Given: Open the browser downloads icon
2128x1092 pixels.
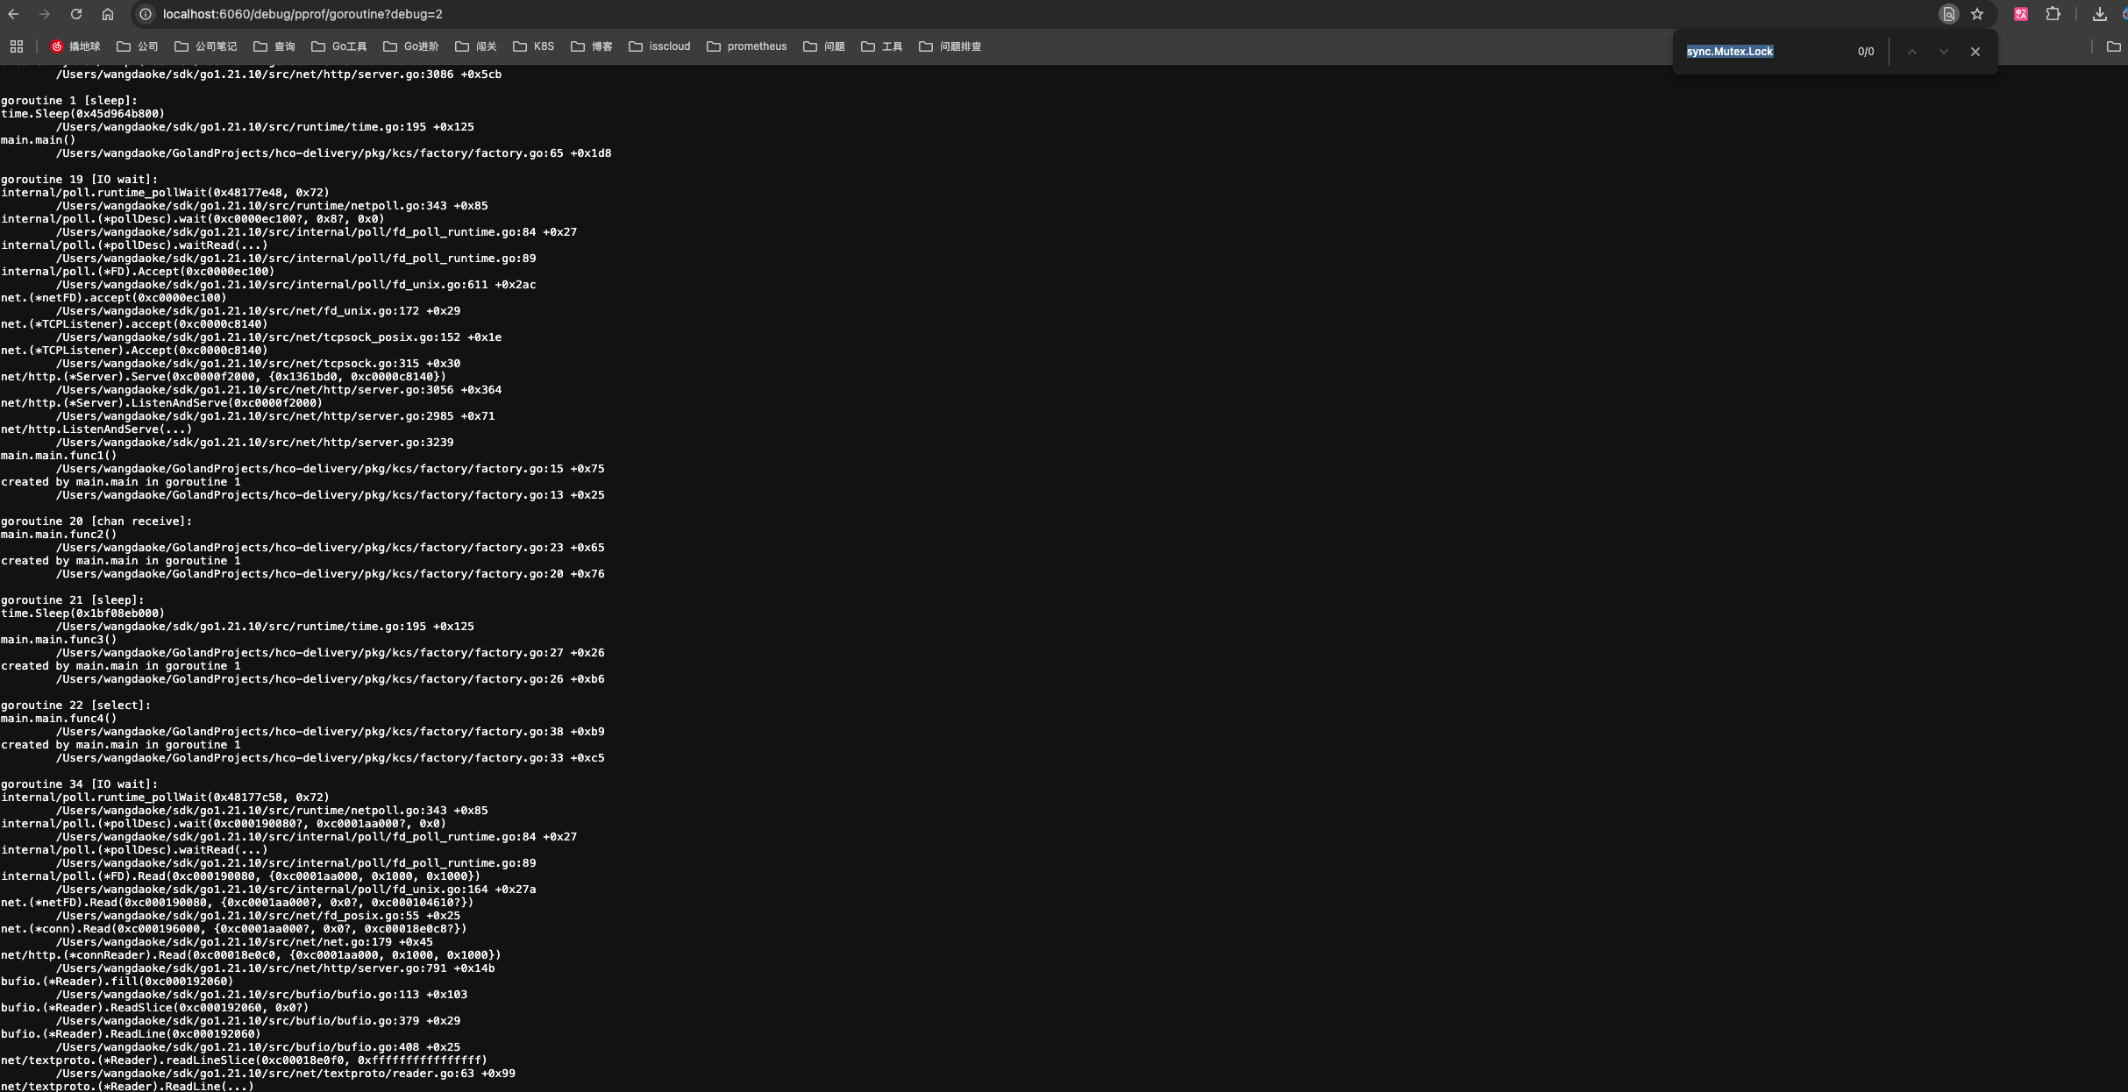Looking at the screenshot, I should (2099, 14).
